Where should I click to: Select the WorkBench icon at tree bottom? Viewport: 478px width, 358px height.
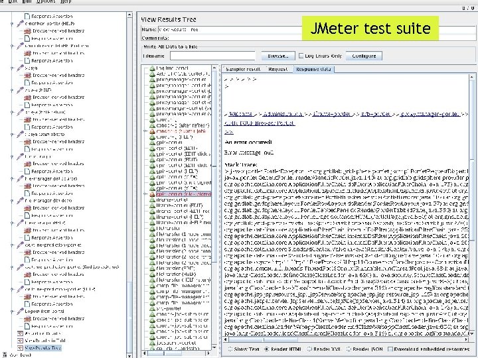(5, 355)
